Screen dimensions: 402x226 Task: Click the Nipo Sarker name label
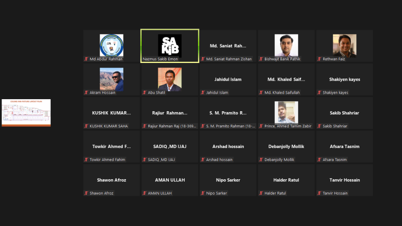[x=217, y=193]
